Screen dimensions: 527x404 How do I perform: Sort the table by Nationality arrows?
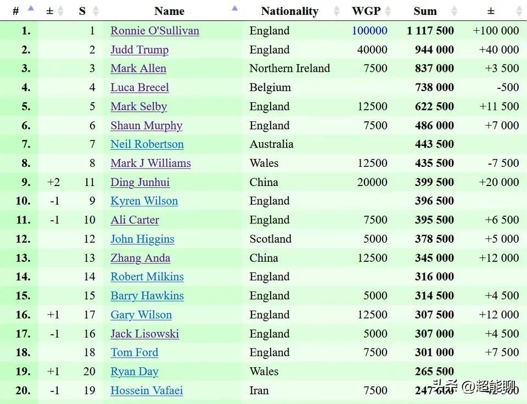coord(337,11)
